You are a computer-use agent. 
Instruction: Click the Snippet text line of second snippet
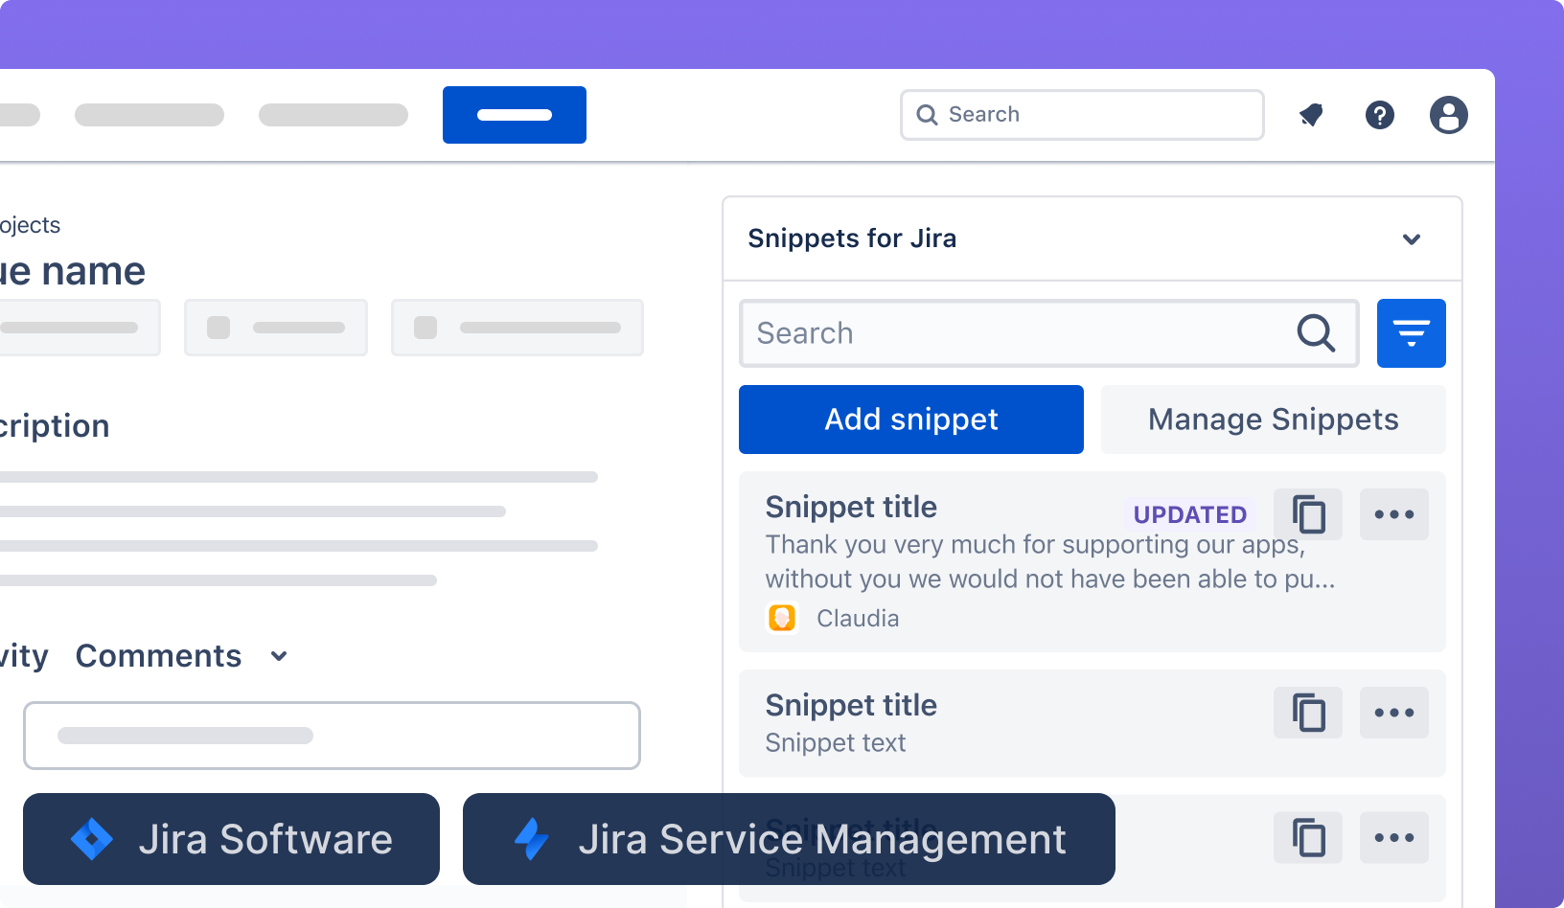(836, 743)
